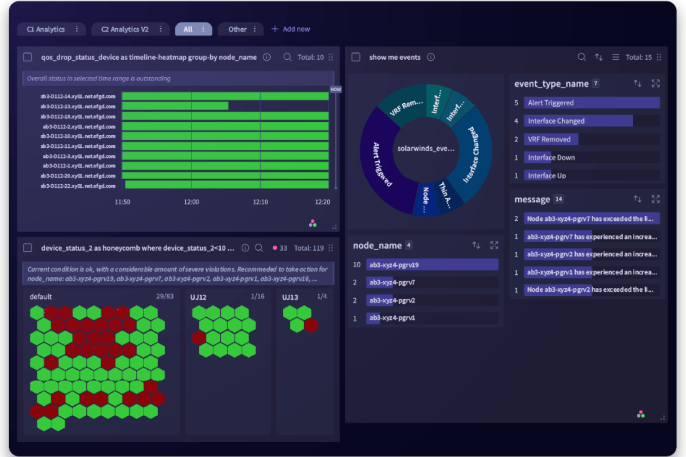Filter by node ab3-xyz4-pgrv7
This screenshot has height=457, width=686.
click(x=432, y=282)
